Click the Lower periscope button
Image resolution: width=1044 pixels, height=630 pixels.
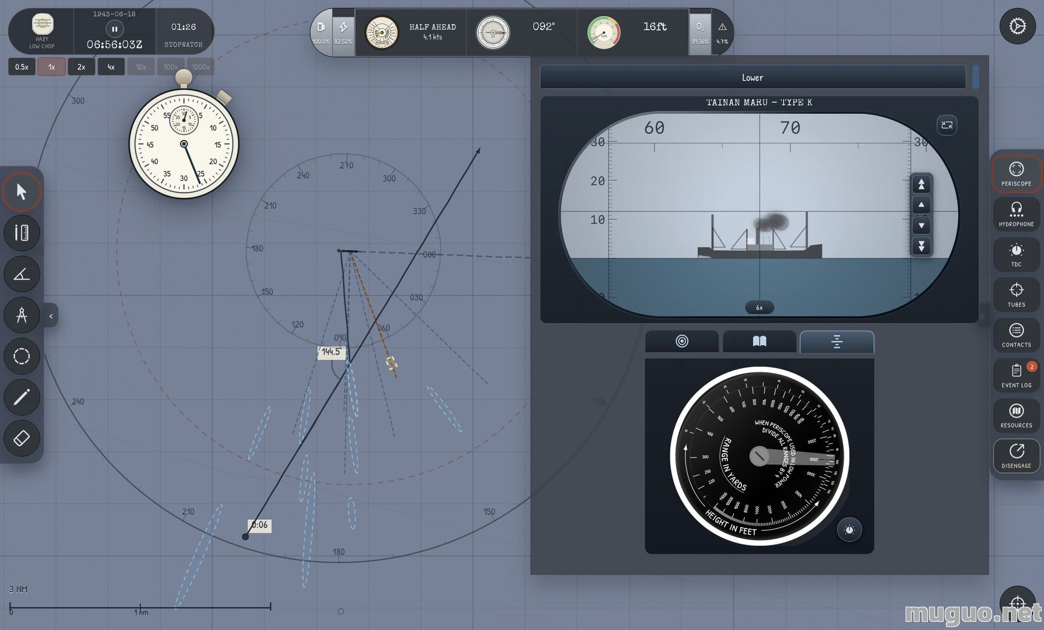click(x=753, y=78)
